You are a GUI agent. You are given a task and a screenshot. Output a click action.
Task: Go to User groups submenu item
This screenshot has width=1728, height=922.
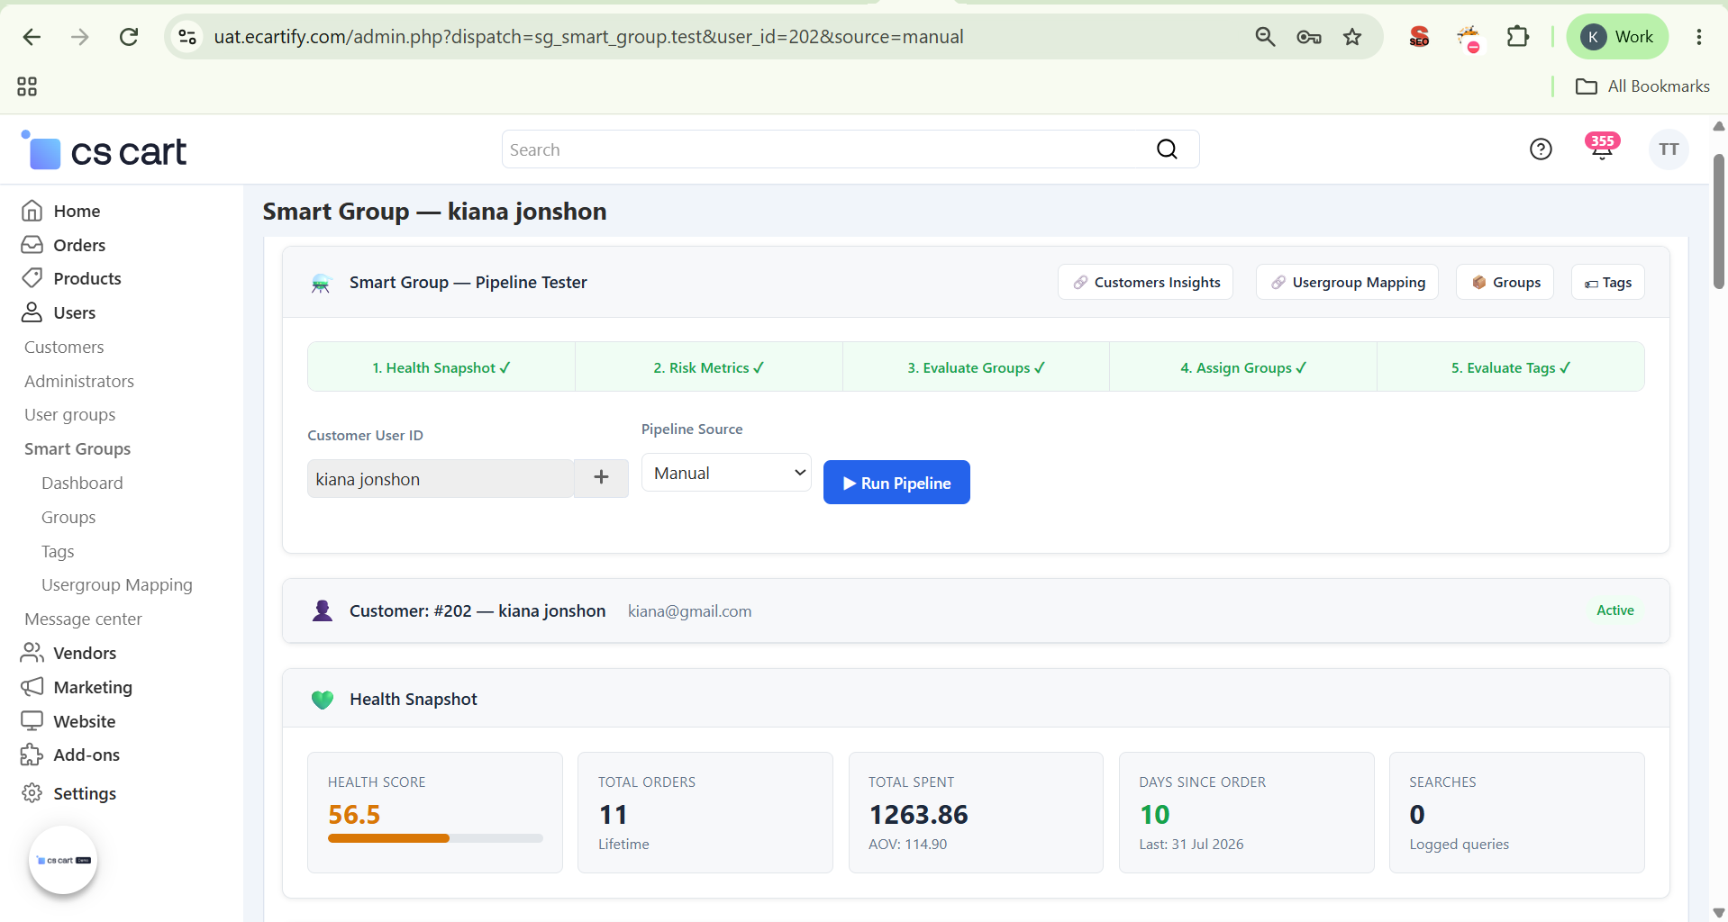(70, 415)
